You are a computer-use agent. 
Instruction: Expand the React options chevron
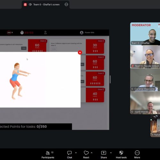click(92, 153)
